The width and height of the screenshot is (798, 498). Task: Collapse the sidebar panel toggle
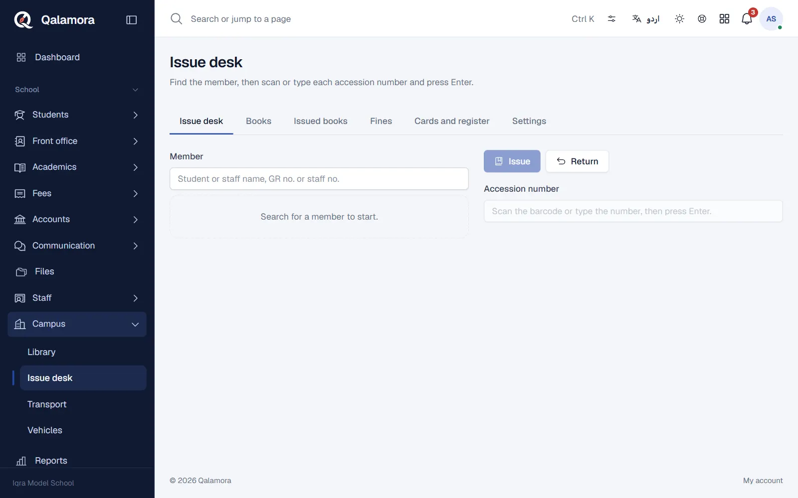click(x=132, y=20)
